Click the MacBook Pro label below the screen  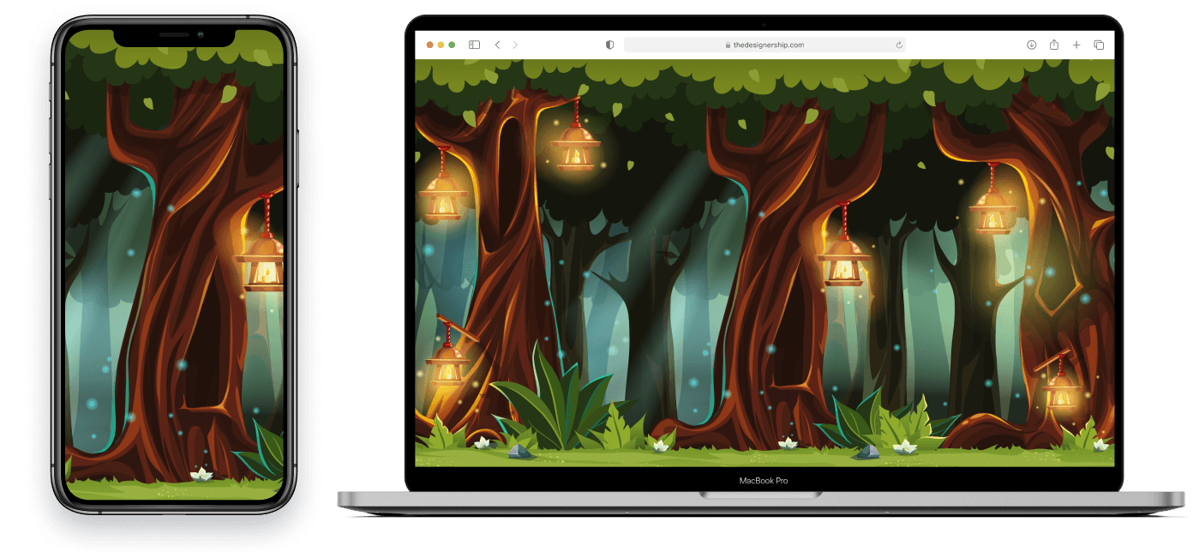click(763, 481)
